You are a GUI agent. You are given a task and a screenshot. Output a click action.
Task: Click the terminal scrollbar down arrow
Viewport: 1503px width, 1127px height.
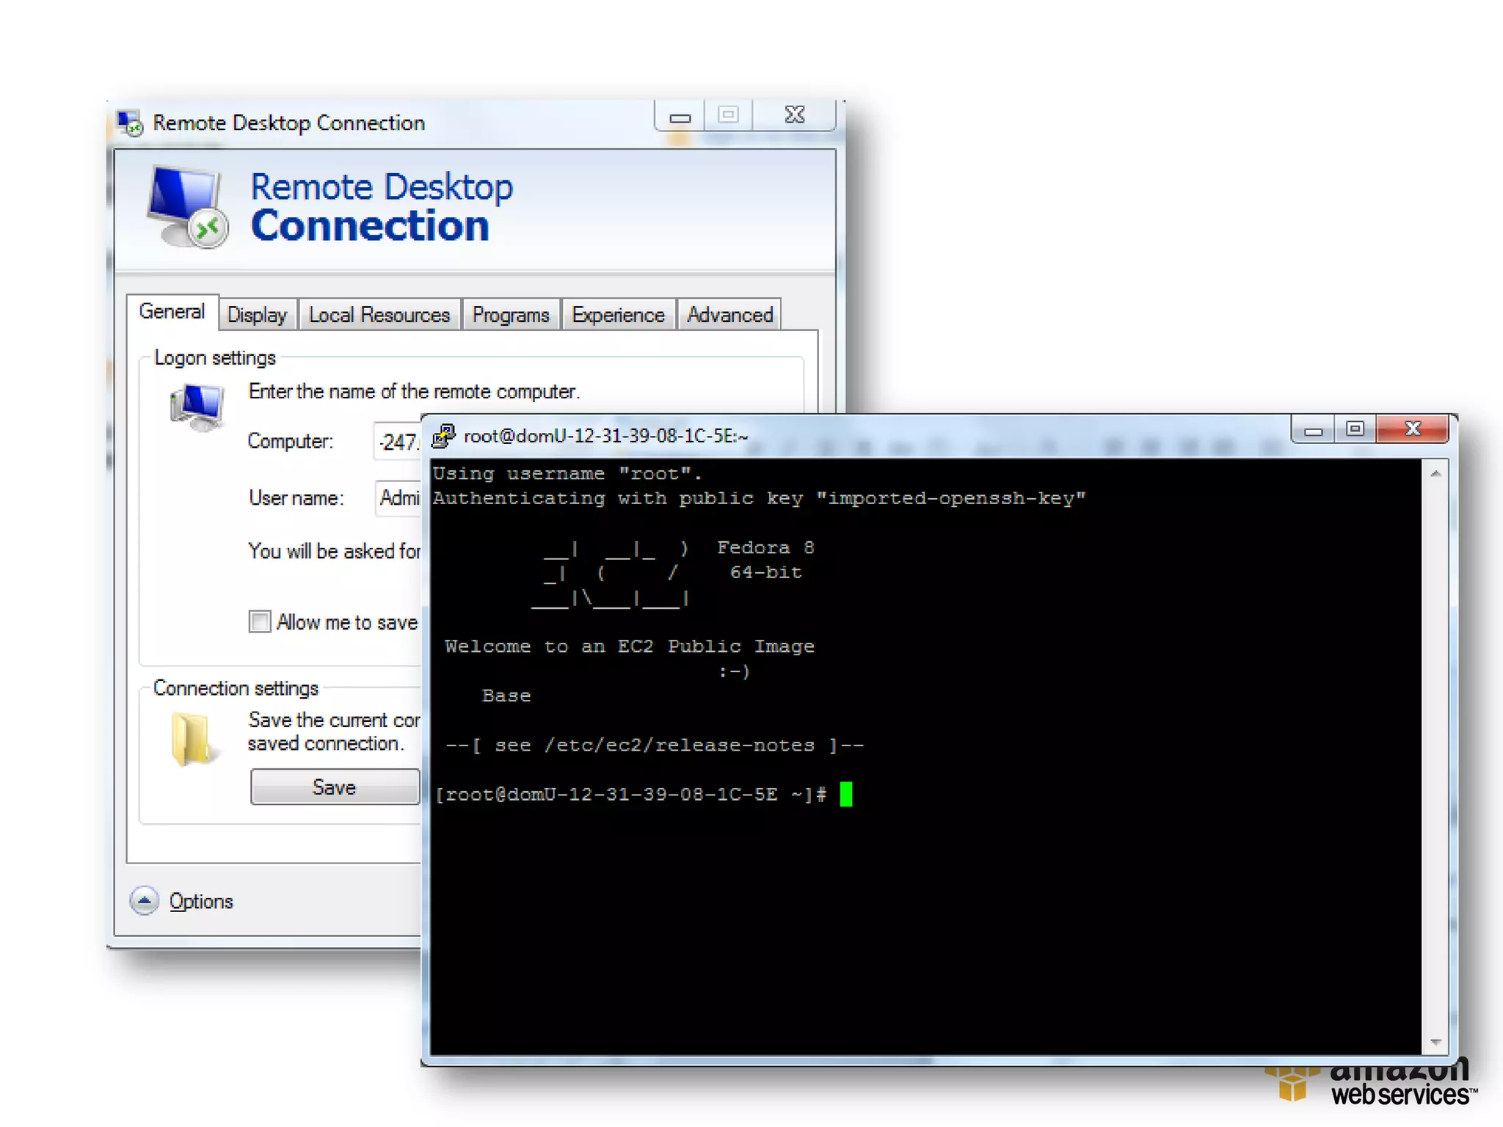(x=1435, y=1042)
